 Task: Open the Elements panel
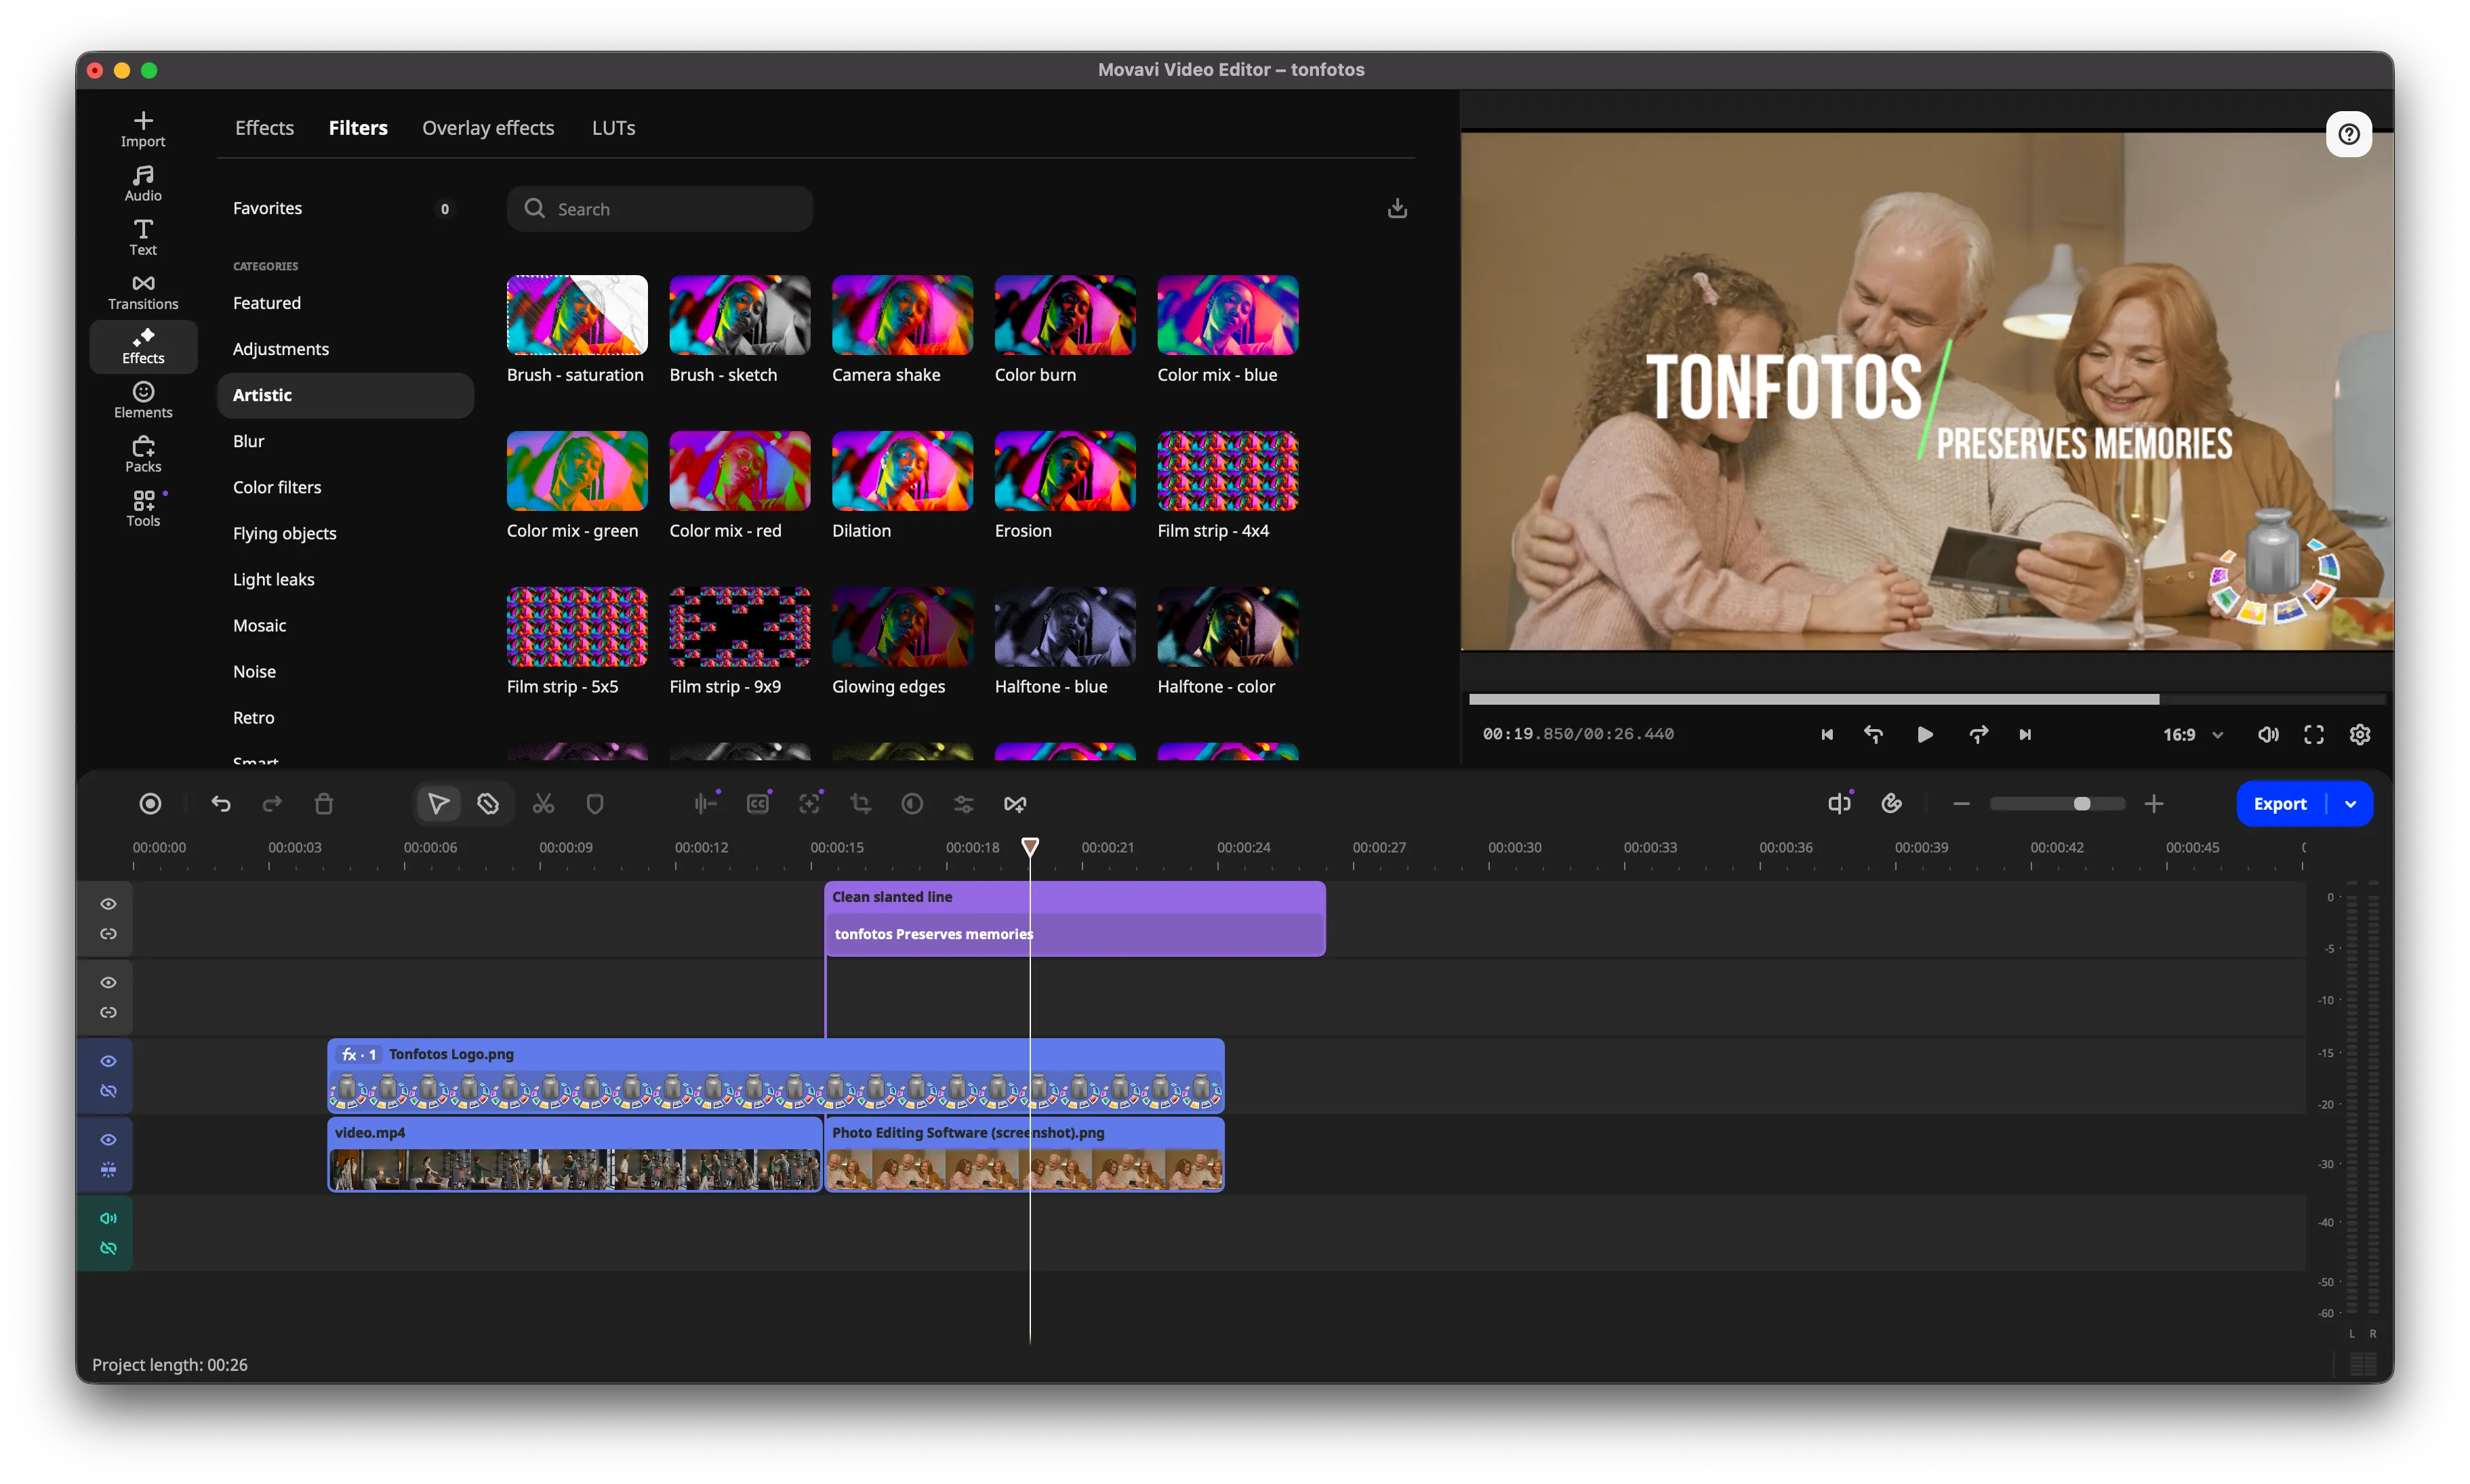point(143,400)
